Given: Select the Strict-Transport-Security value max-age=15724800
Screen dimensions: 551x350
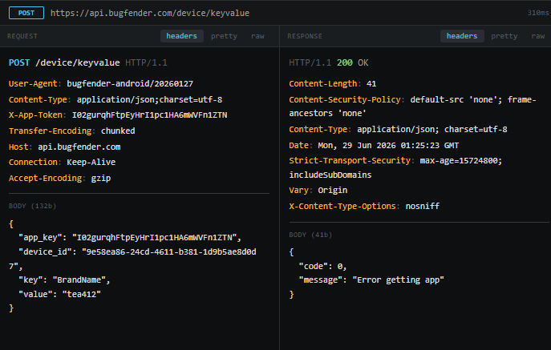Looking at the screenshot, I should tap(459, 161).
